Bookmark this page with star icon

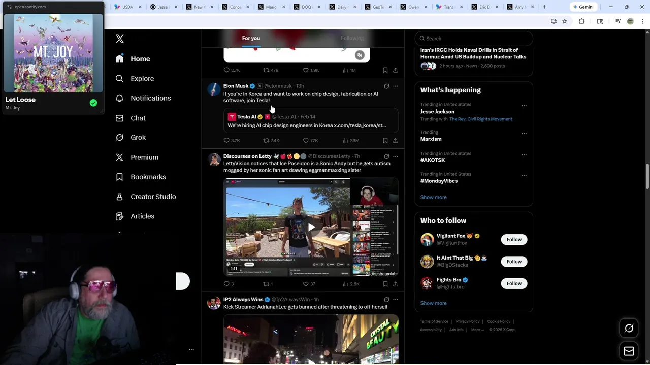click(x=565, y=21)
